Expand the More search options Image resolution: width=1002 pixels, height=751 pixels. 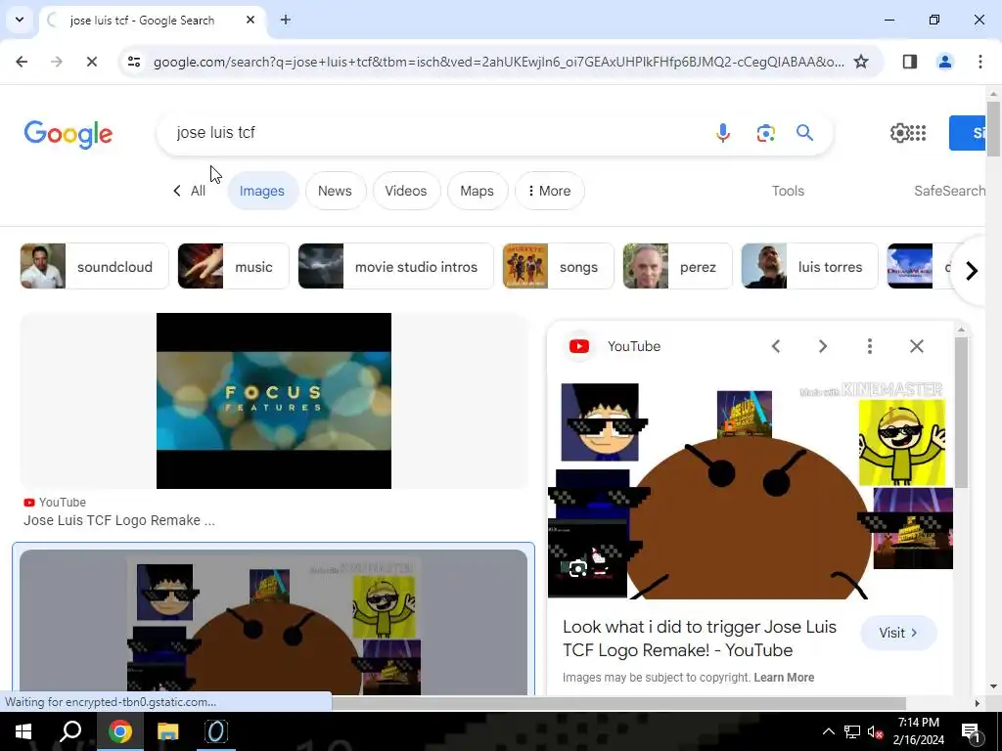549,191
